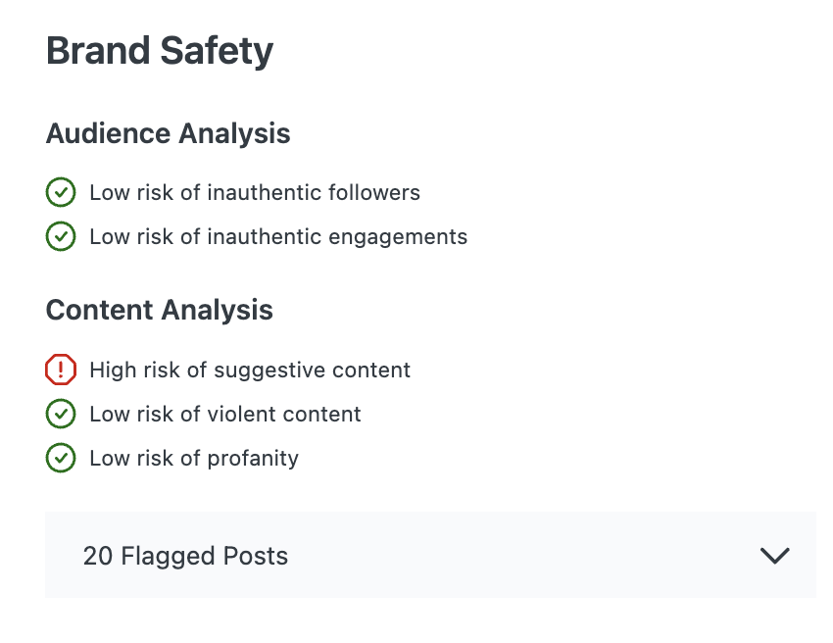Image resolution: width=833 pixels, height=643 pixels.
Task: Click 'Low risk of violent content' text
Action: [x=225, y=415]
